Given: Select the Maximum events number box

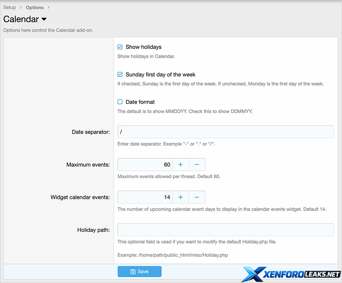Looking at the screenshot, I should pos(145,165).
